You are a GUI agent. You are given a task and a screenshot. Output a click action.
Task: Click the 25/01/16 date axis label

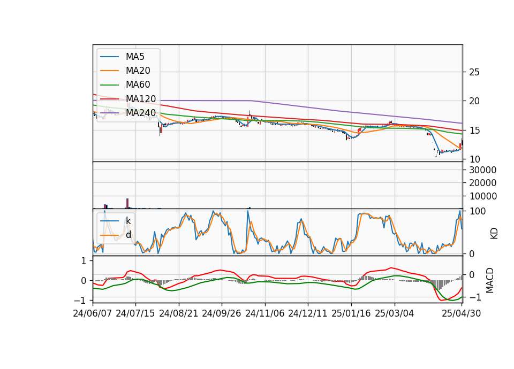pyautogui.click(x=351, y=313)
